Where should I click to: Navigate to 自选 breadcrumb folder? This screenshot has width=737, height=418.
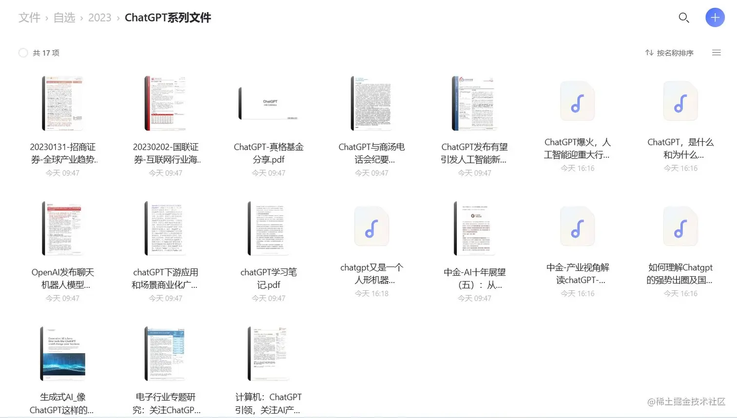coord(64,18)
